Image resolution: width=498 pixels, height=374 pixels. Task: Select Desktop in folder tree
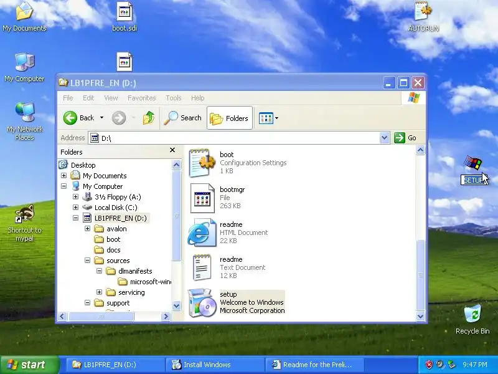(x=83, y=165)
